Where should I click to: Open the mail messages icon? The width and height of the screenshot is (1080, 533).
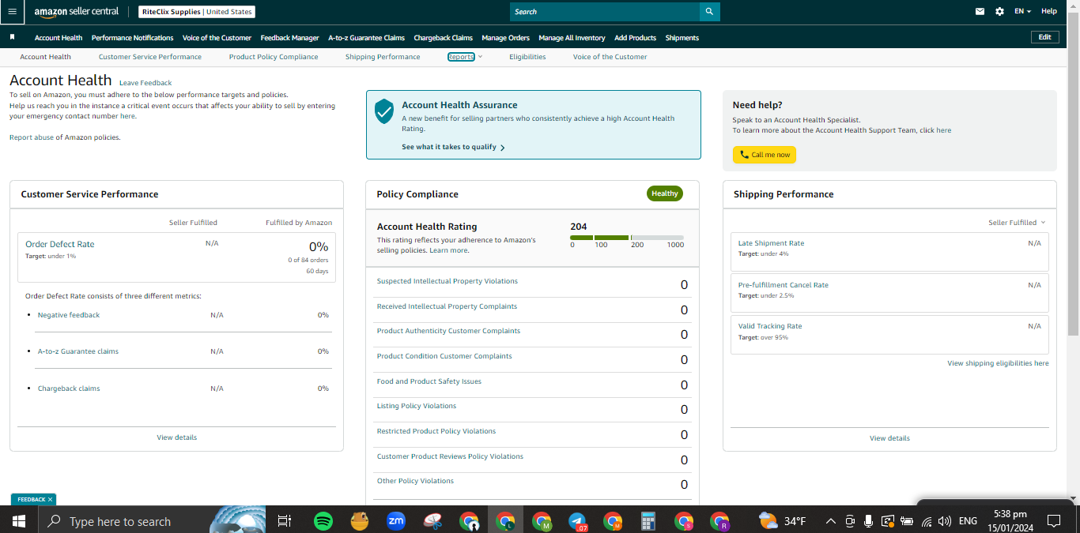(980, 12)
